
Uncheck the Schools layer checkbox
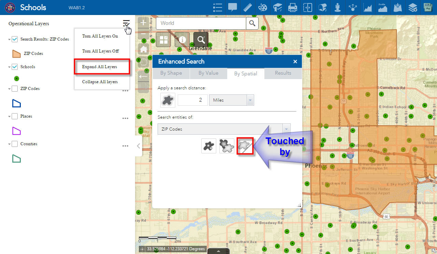point(15,67)
